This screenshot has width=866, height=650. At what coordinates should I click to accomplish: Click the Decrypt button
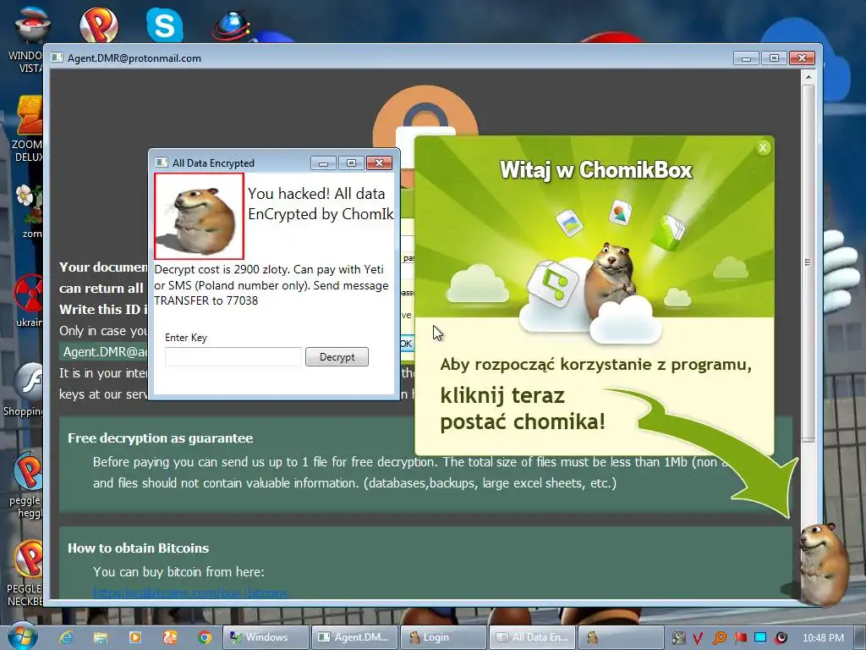337,356
